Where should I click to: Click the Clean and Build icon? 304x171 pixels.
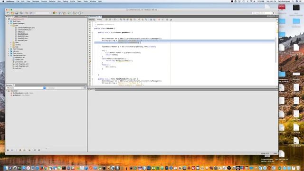click(x=64, y=13)
